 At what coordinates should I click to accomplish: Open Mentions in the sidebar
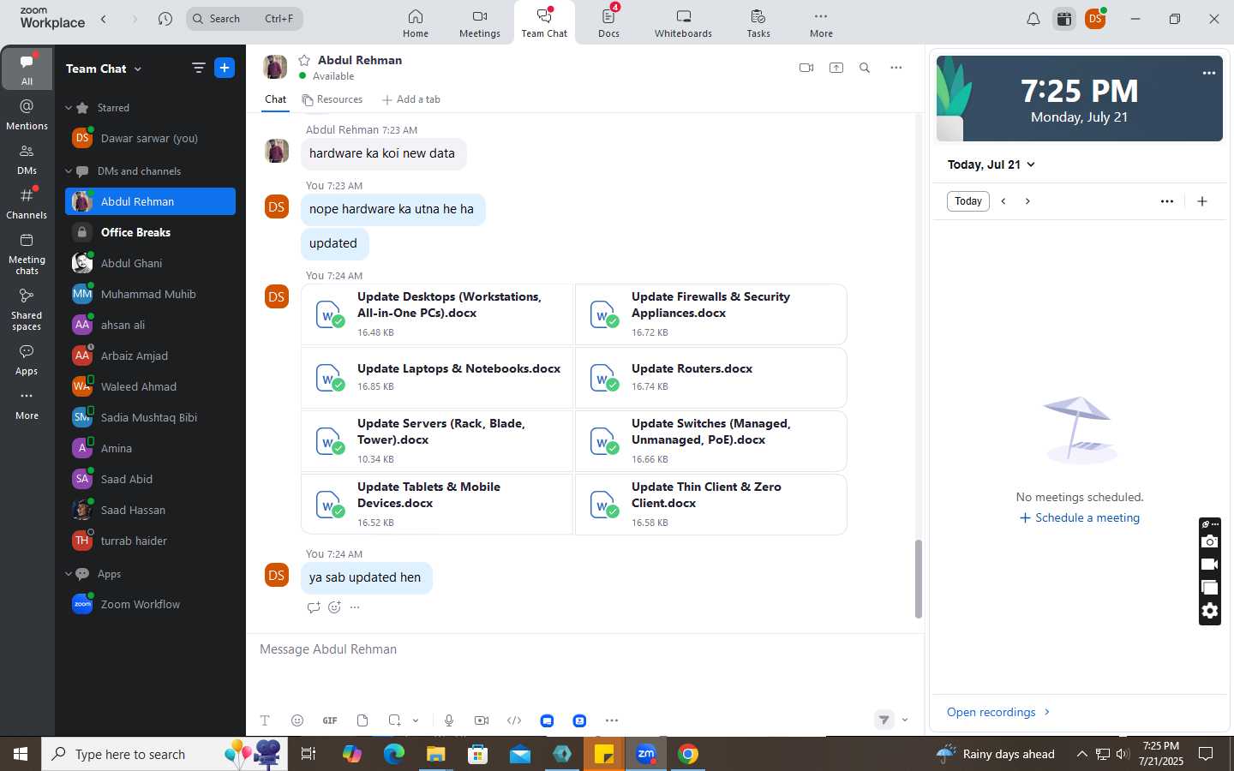click(x=27, y=115)
